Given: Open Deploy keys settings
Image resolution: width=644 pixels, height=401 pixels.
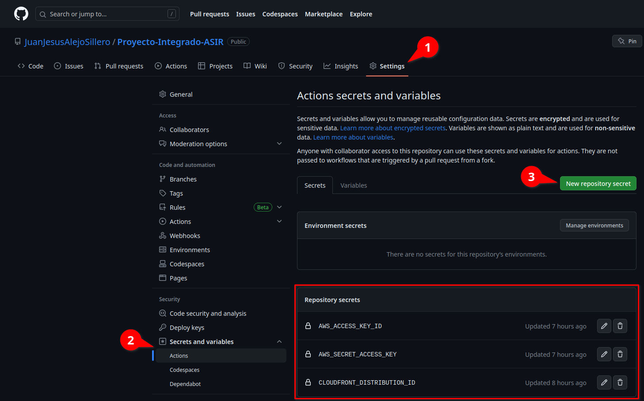Looking at the screenshot, I should click(x=221, y=327).
